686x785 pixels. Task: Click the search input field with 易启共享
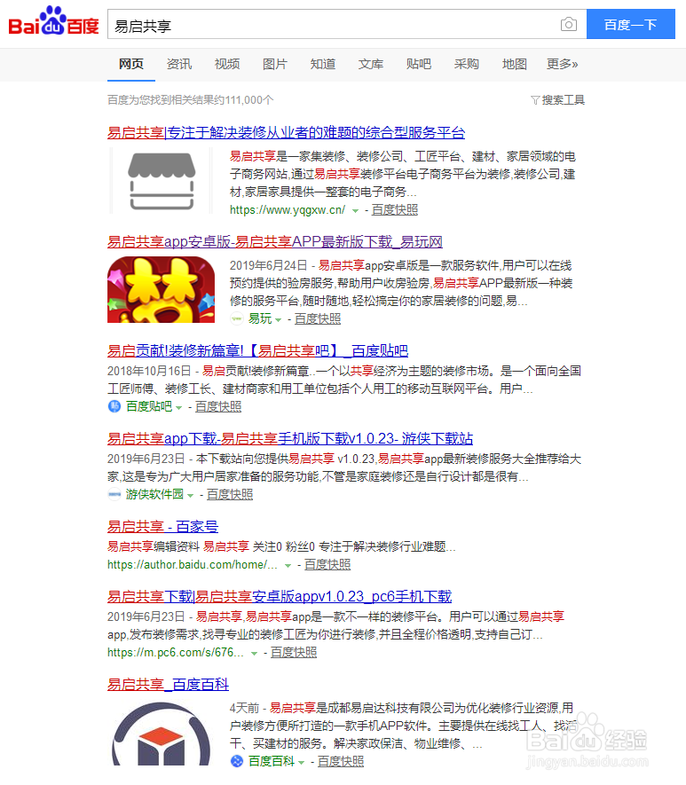tap(347, 24)
